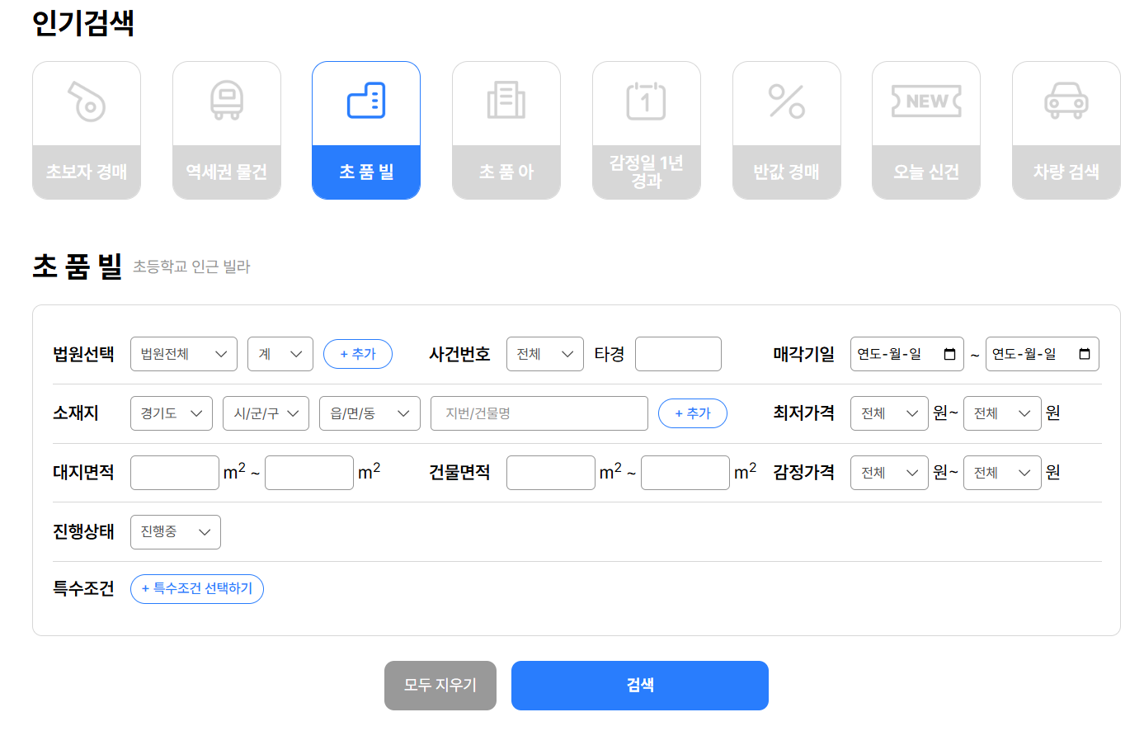Click the 인기검색 page heading
The image size is (1144, 731).
[x=83, y=22]
